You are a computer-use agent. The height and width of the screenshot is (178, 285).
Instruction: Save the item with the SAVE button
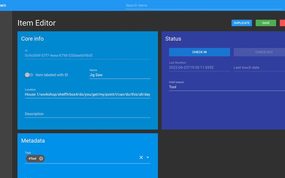266,23
